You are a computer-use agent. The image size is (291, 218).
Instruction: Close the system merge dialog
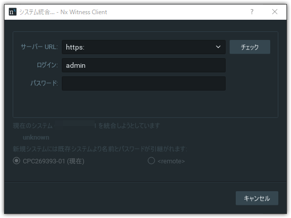[x=275, y=12]
